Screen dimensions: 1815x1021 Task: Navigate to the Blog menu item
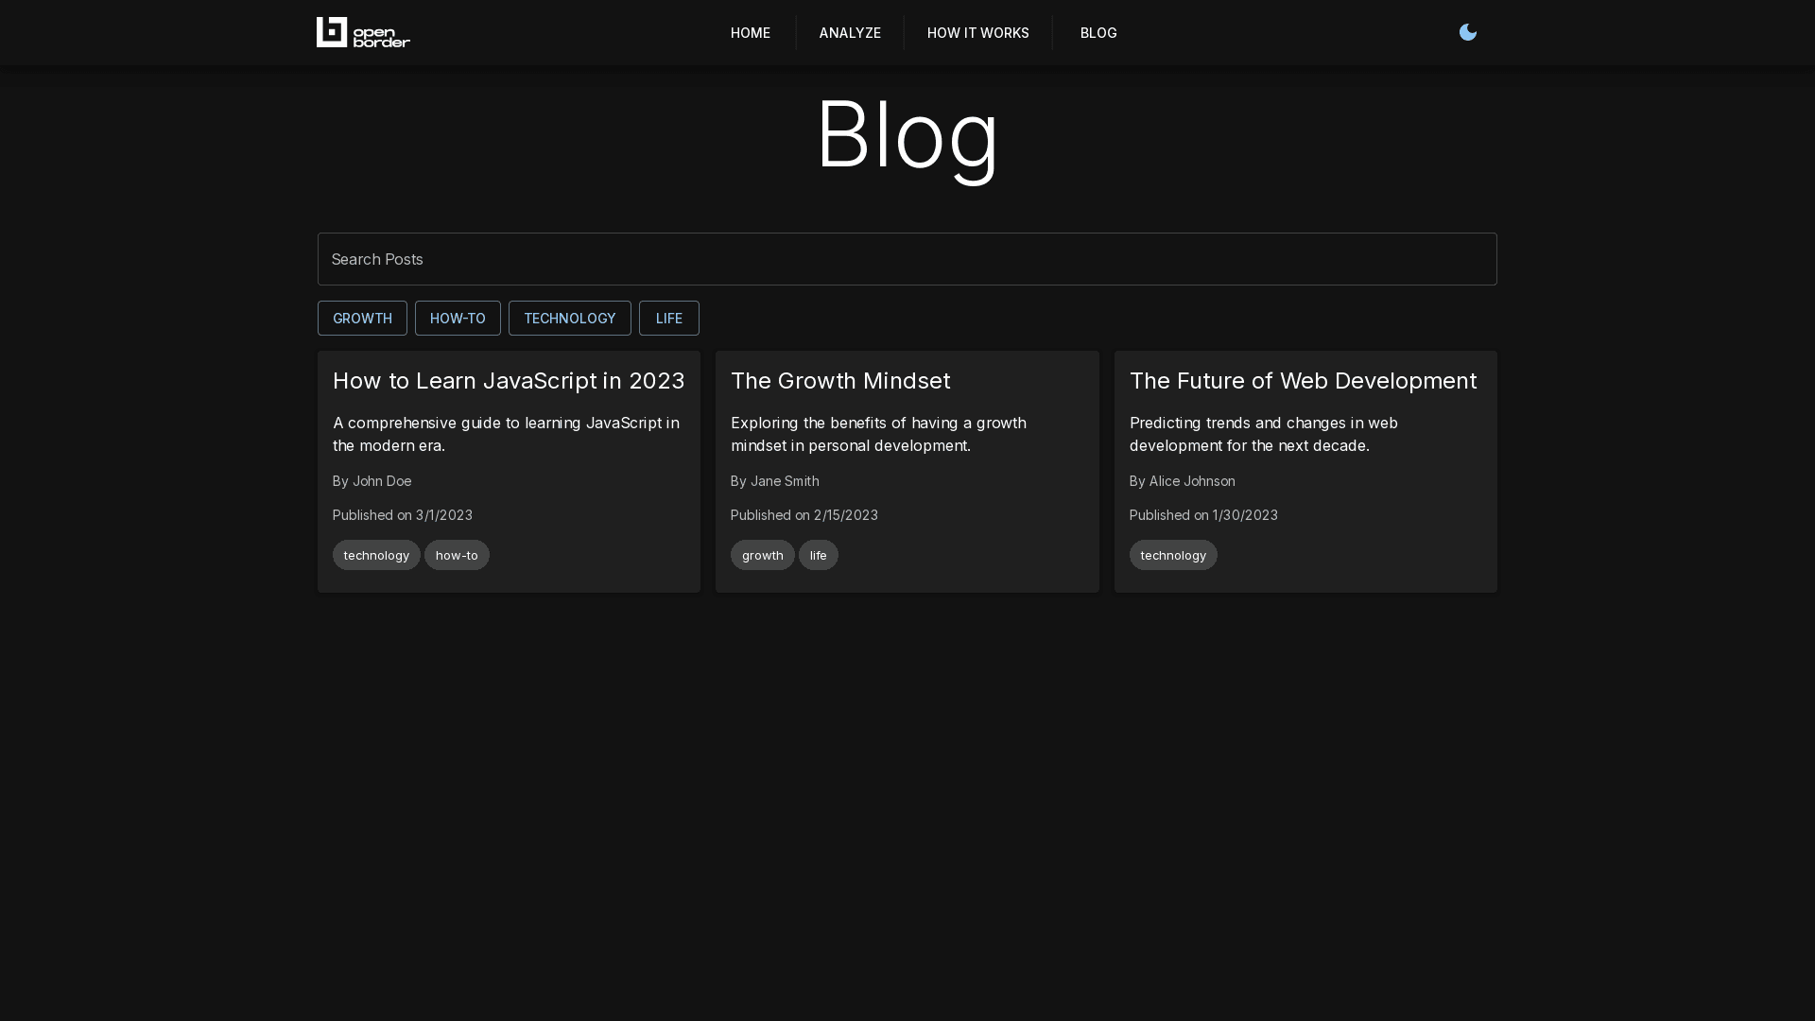pos(1098,32)
